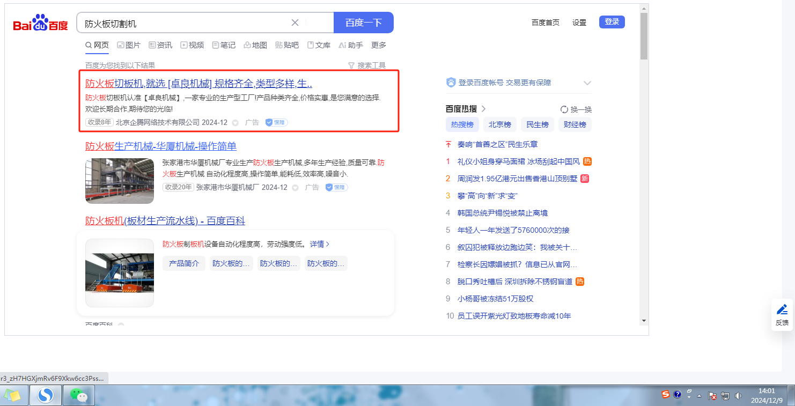Open hot search 叙囚犯被释放边跑边笑

(518, 247)
